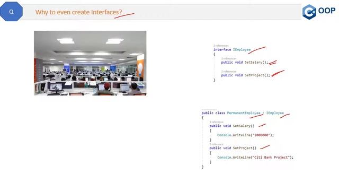Click the Console.WriteLine("Citi Bank Project") line
Screen dimensions: 339x191
[x=255, y=158]
